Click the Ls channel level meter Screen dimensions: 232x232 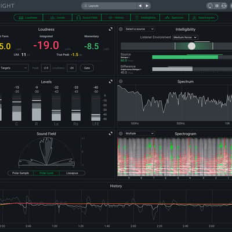(x=56, y=107)
